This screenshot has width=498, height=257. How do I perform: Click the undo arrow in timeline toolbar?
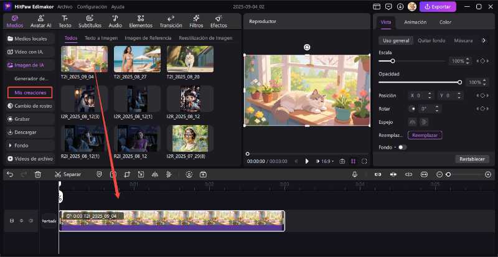[10, 174]
